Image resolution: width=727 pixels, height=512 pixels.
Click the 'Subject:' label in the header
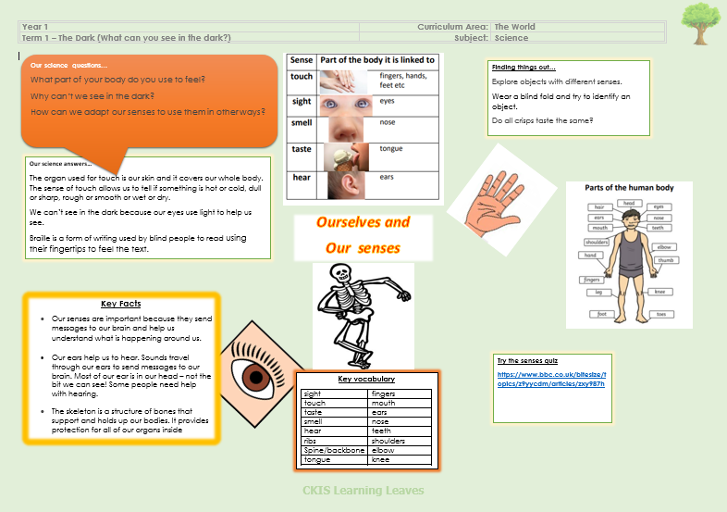point(471,38)
